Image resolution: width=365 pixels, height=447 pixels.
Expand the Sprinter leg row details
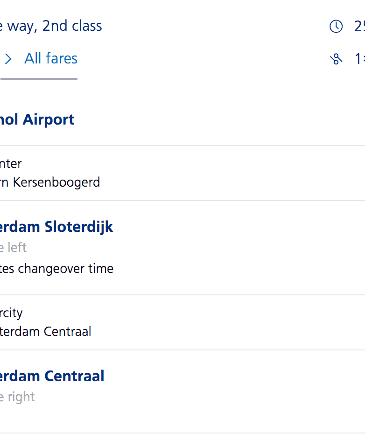[187, 173]
